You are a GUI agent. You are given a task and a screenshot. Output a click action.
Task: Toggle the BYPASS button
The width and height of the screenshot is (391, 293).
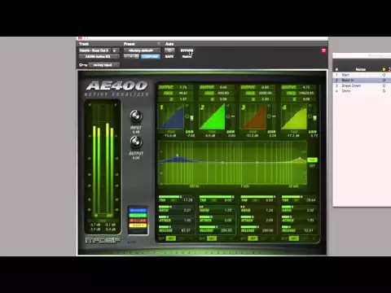pyautogui.click(x=187, y=50)
